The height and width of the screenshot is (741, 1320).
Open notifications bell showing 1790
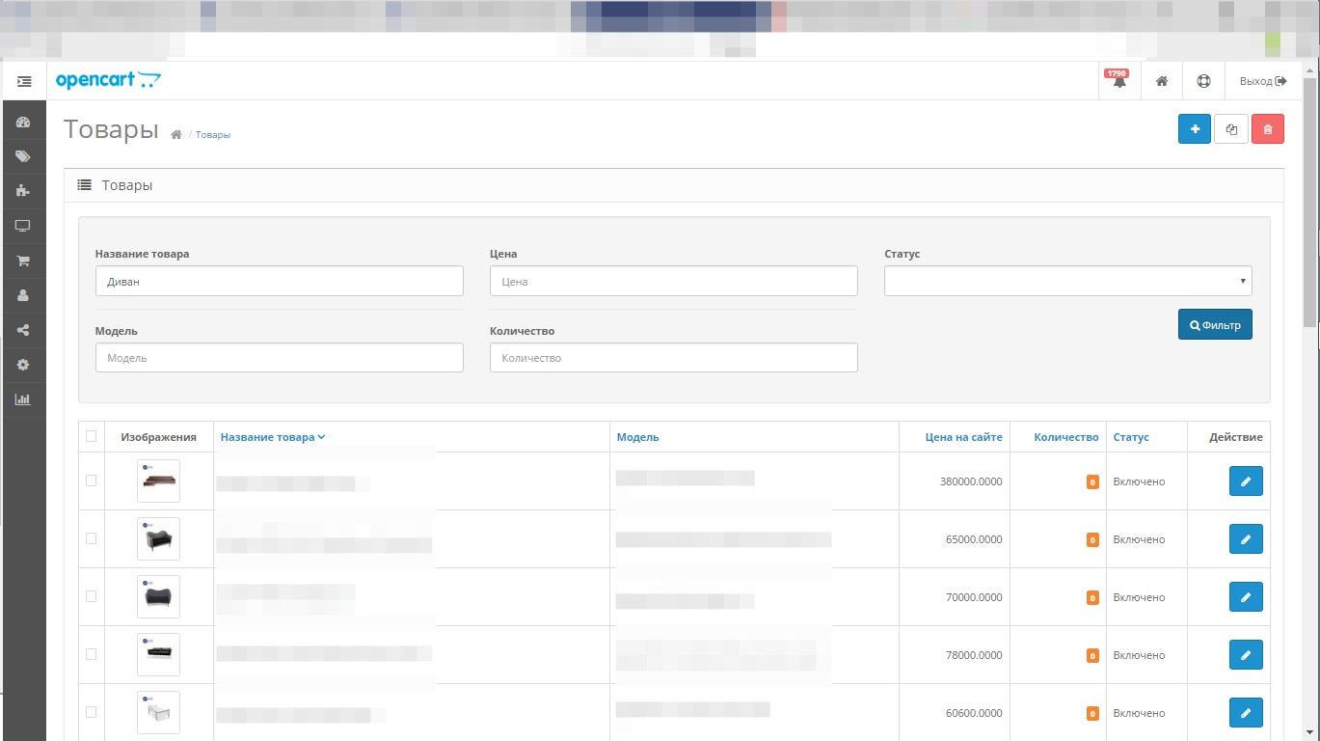click(x=1119, y=81)
